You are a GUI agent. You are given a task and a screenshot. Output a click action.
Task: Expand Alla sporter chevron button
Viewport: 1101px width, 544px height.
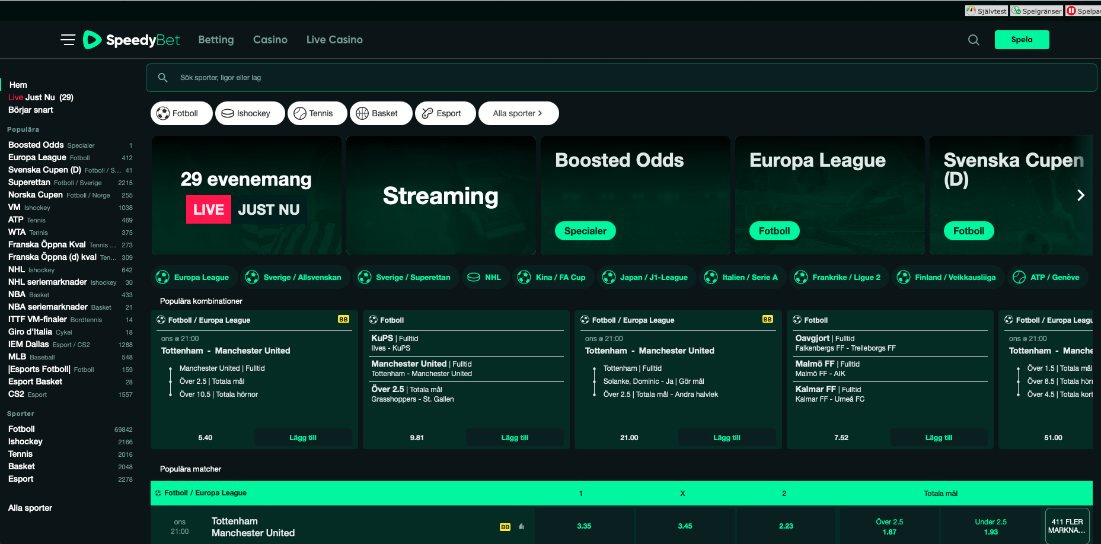point(518,113)
